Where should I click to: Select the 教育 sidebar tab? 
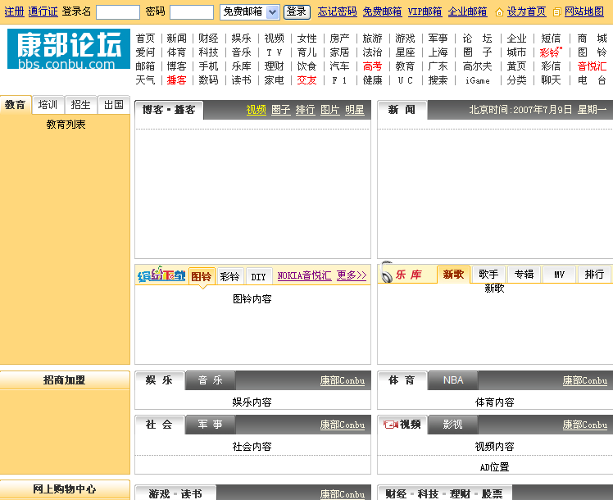click(16, 105)
